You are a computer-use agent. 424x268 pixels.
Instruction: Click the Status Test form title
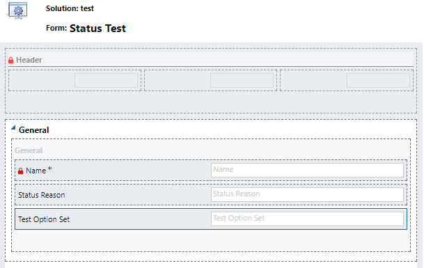pyautogui.click(x=98, y=29)
